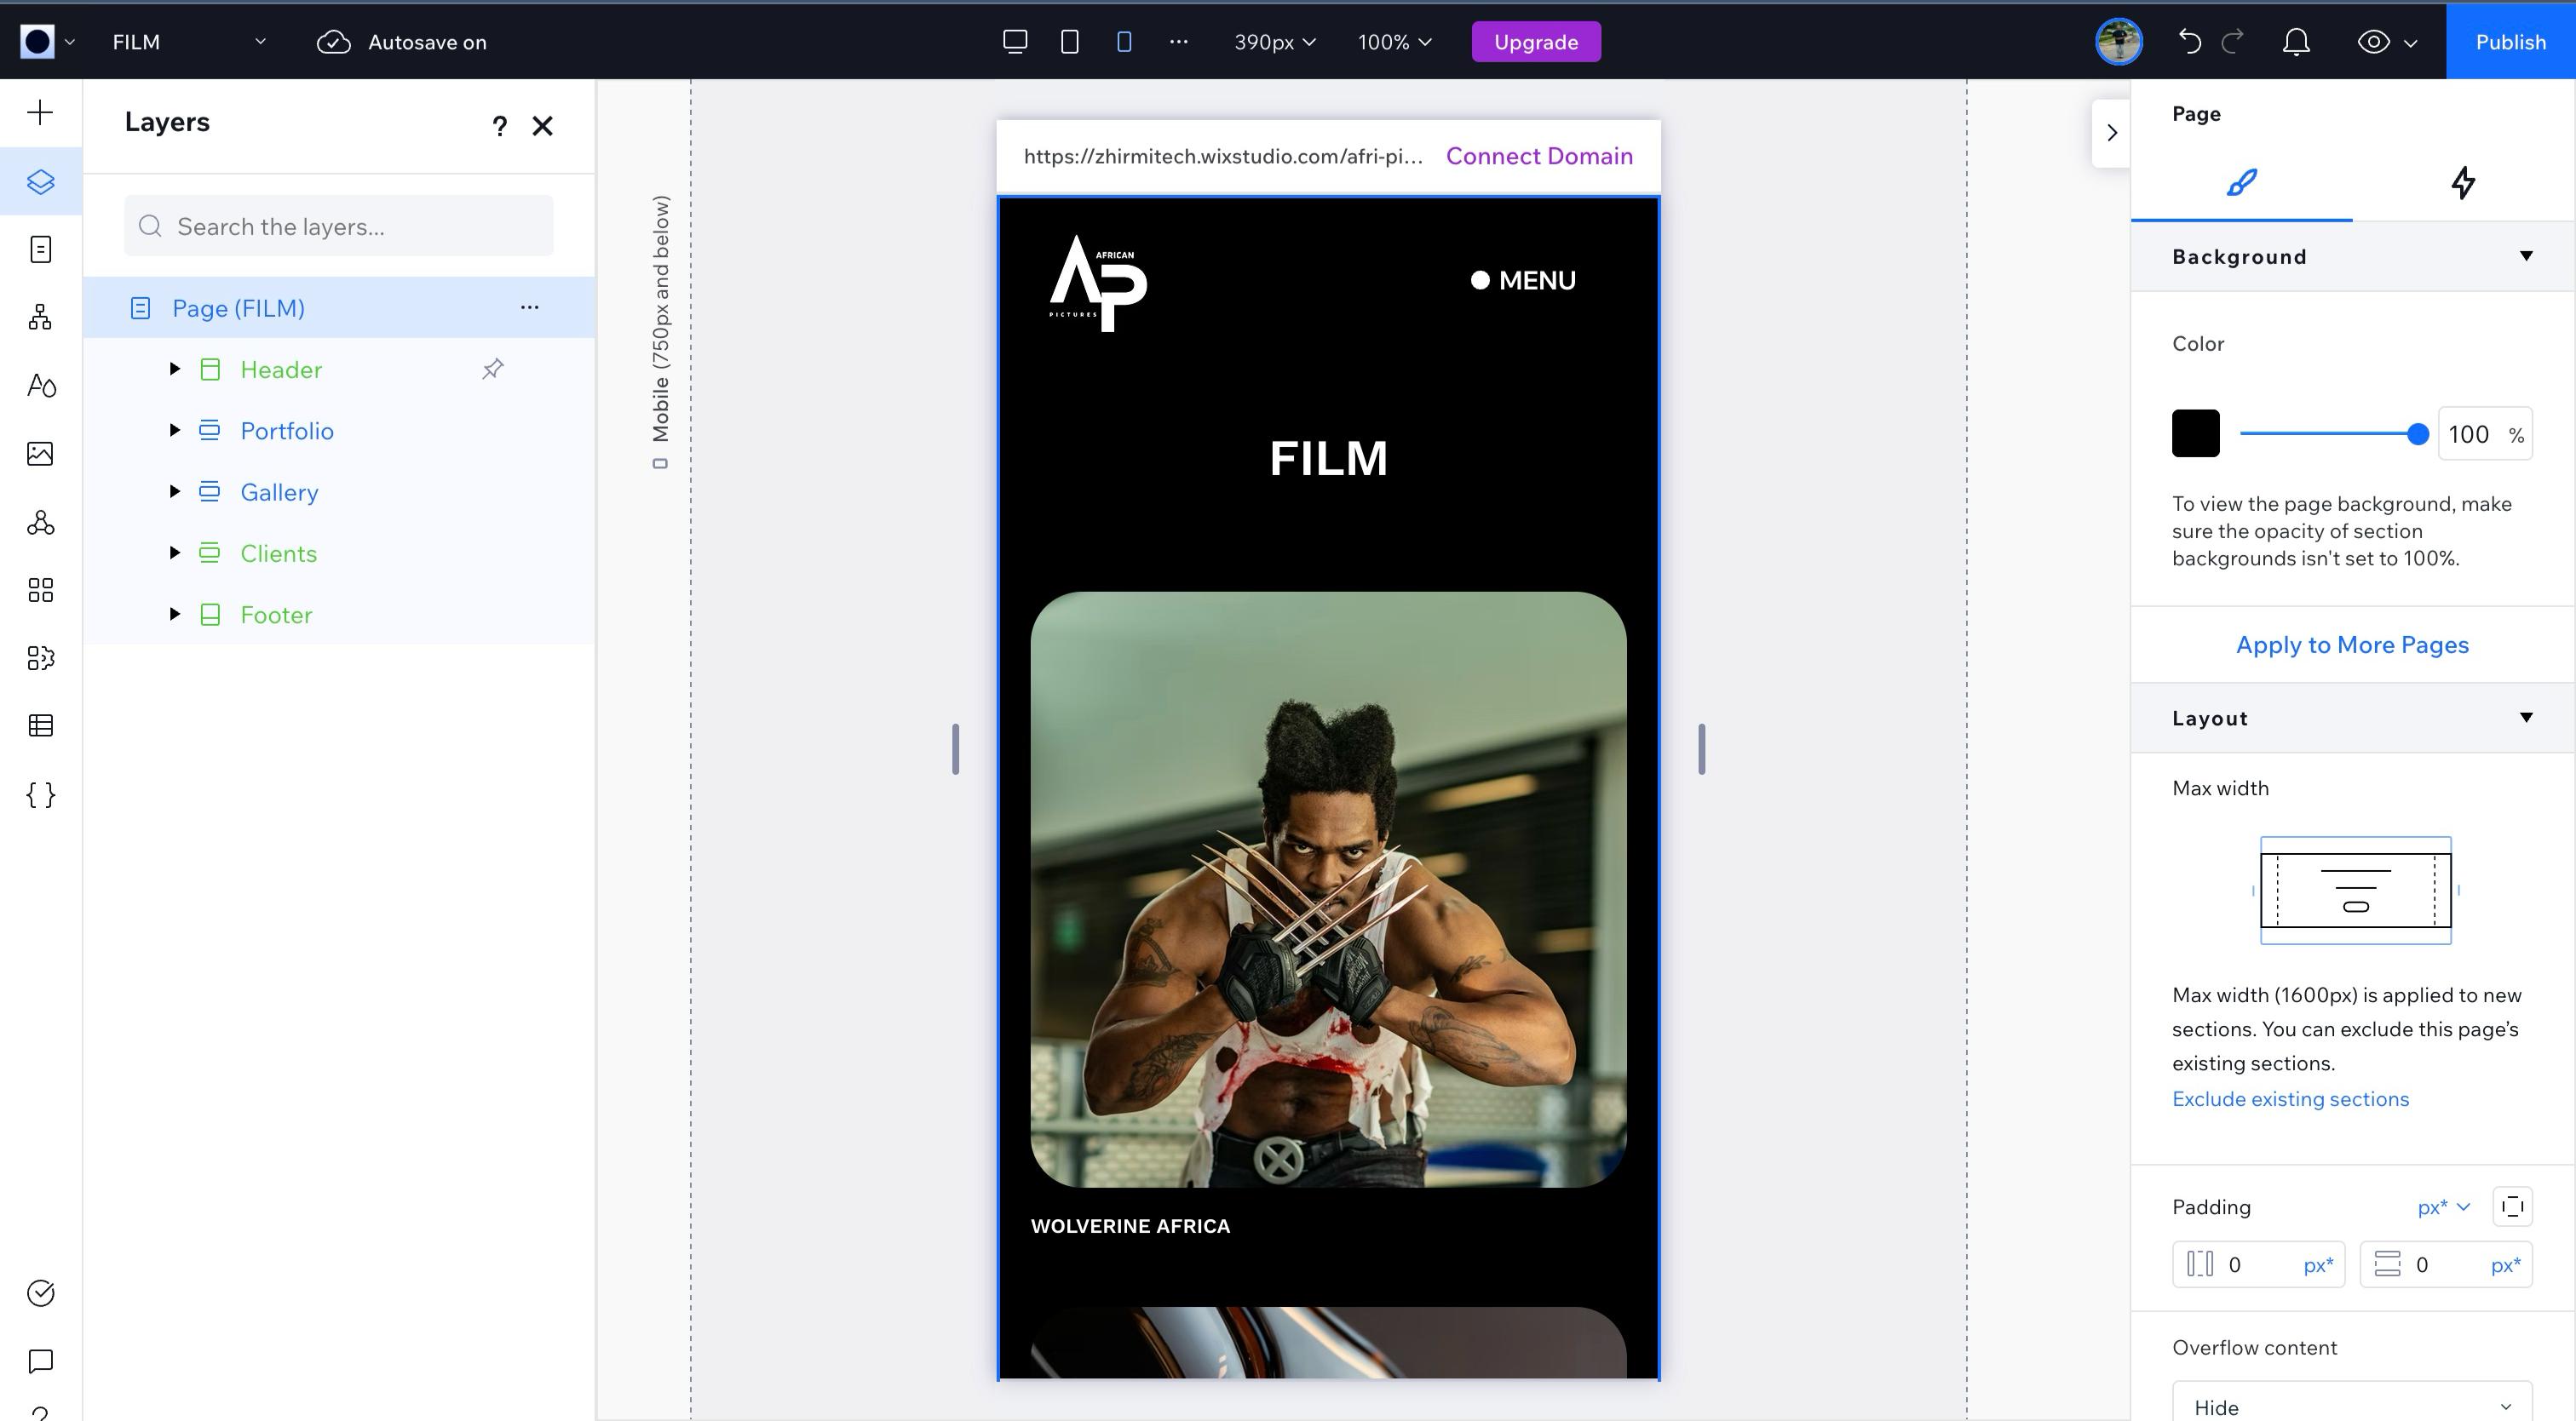
Task: Toggle individual padding sides button
Action: click(2512, 1206)
